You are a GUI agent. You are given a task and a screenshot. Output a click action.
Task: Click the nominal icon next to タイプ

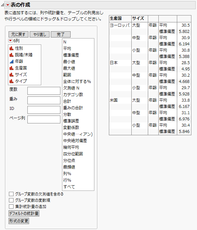(x=12, y=81)
